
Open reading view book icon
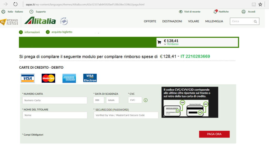click(254, 4)
